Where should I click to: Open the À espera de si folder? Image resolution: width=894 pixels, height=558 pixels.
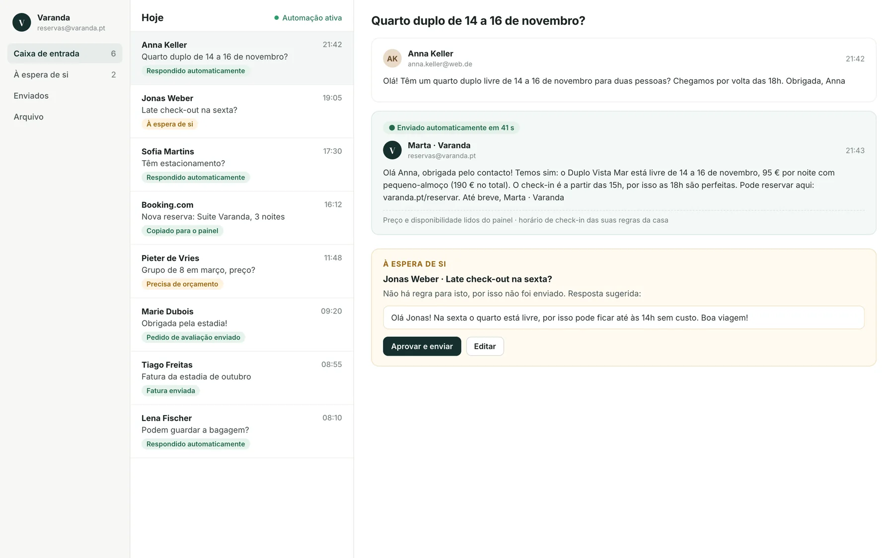click(65, 74)
